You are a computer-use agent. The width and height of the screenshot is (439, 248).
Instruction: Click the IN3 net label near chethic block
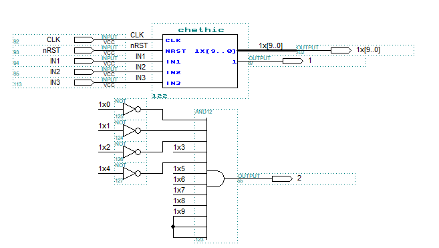(140, 78)
